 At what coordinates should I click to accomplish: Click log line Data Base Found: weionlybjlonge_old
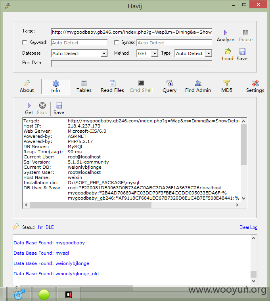click(56, 274)
